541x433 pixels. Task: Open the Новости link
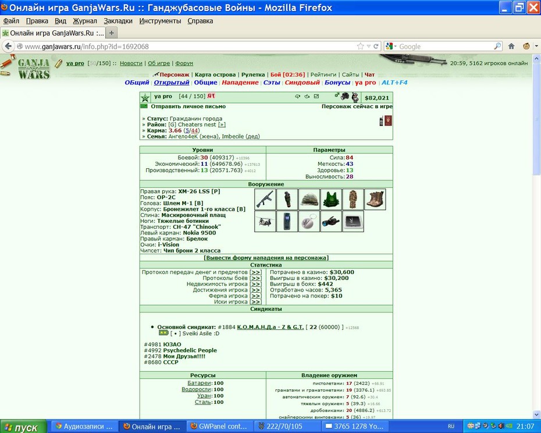(x=131, y=63)
